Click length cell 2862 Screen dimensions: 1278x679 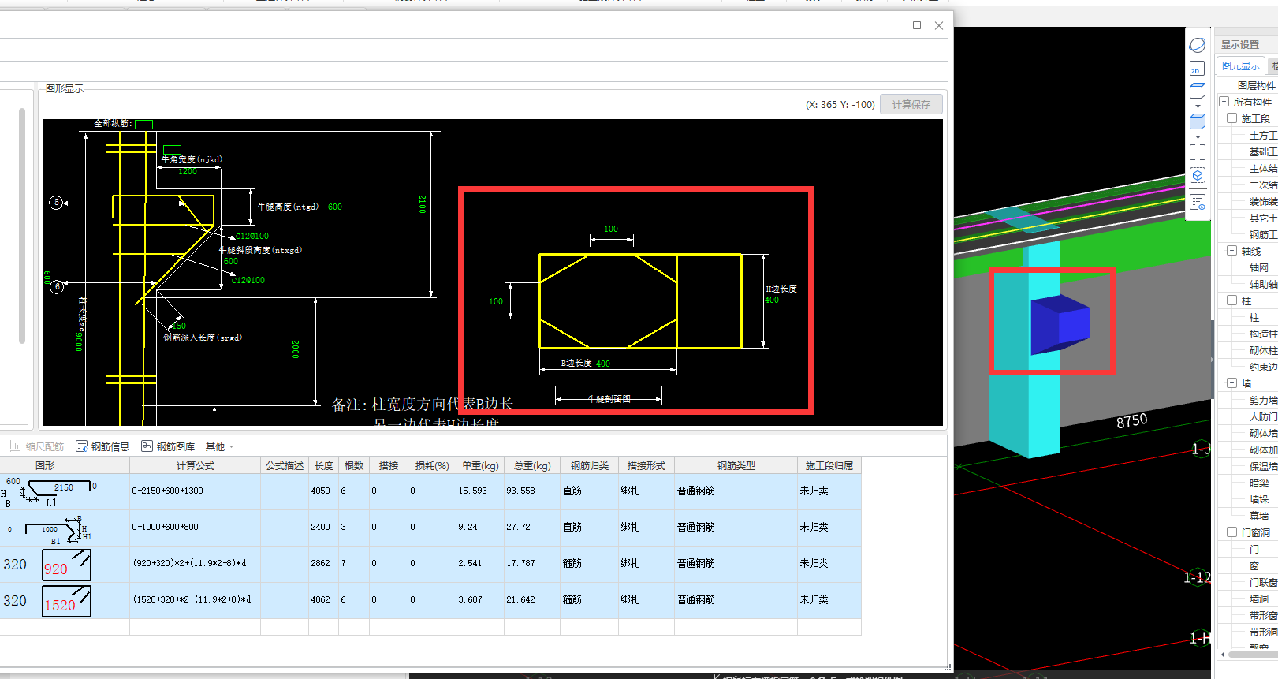(x=324, y=564)
